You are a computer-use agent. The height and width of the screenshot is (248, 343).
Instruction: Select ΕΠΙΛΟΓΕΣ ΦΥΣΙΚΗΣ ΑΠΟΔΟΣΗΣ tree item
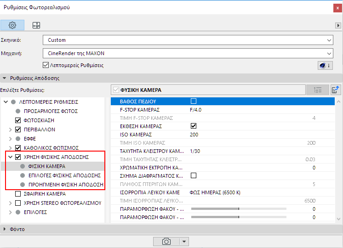pos(64,175)
